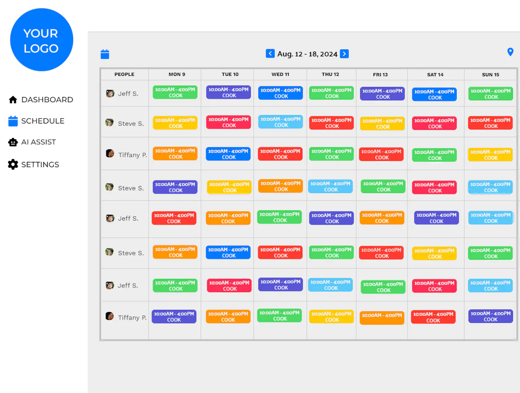Click Jeff S. avatar beside green Monday and purple Tuesday shifts
Viewport: 520px width, 393px height.
tap(110, 93)
